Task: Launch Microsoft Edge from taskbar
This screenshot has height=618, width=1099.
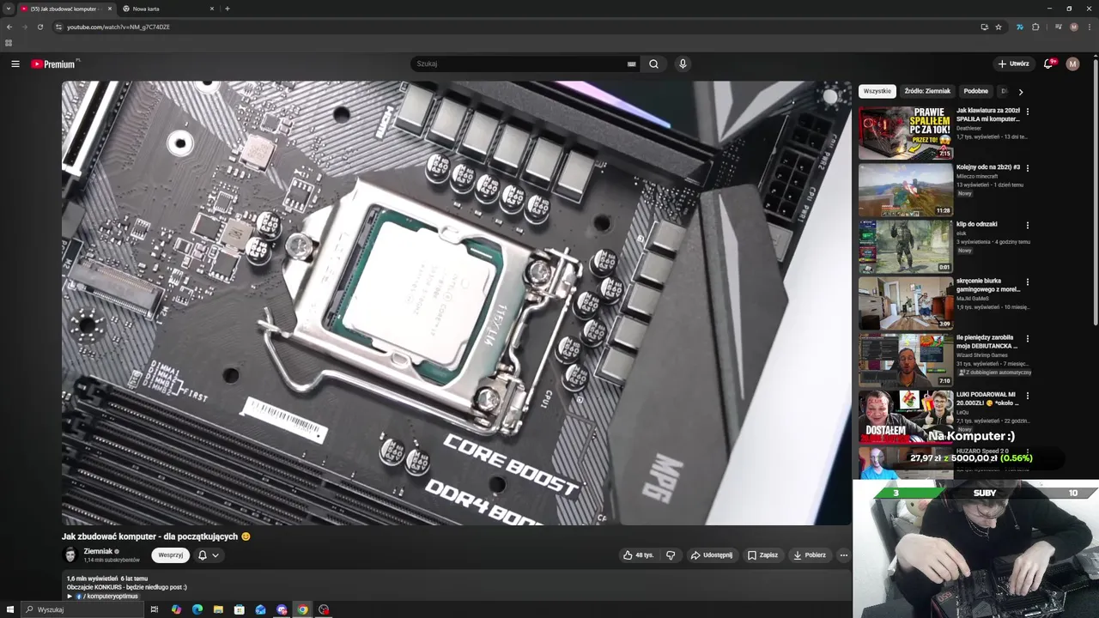Action: [x=197, y=609]
